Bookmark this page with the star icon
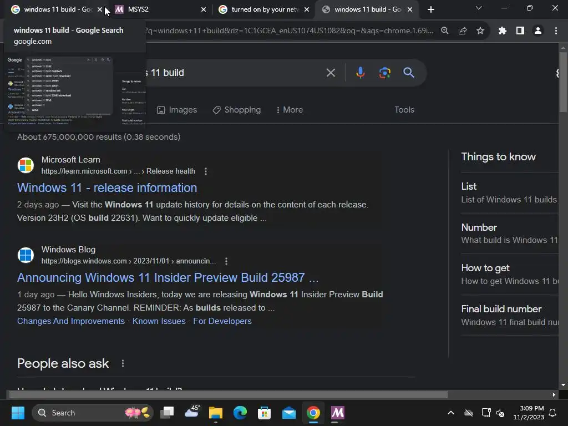Screen dimensions: 568x426 pos(480,31)
